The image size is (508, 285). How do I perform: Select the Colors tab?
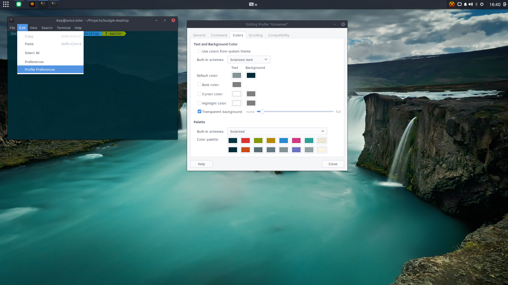click(238, 35)
